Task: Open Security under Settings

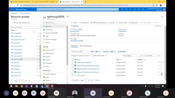Action: (48, 57)
